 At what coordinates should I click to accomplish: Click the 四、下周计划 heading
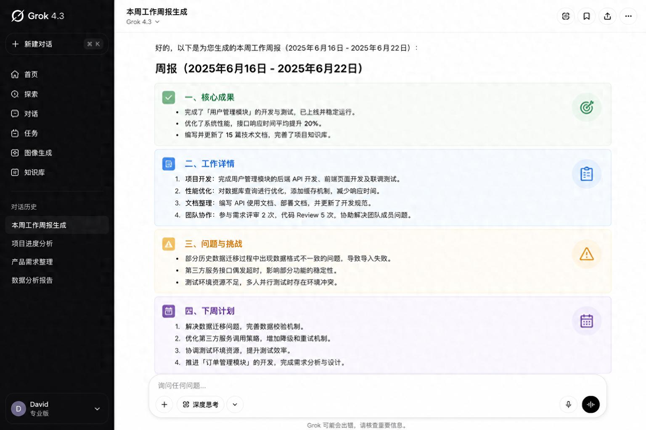[209, 311]
